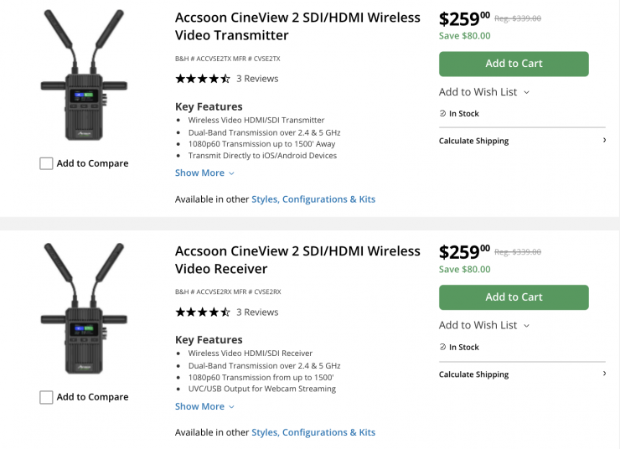
Task: Open 3 Reviews link for Receiver
Action: [257, 312]
